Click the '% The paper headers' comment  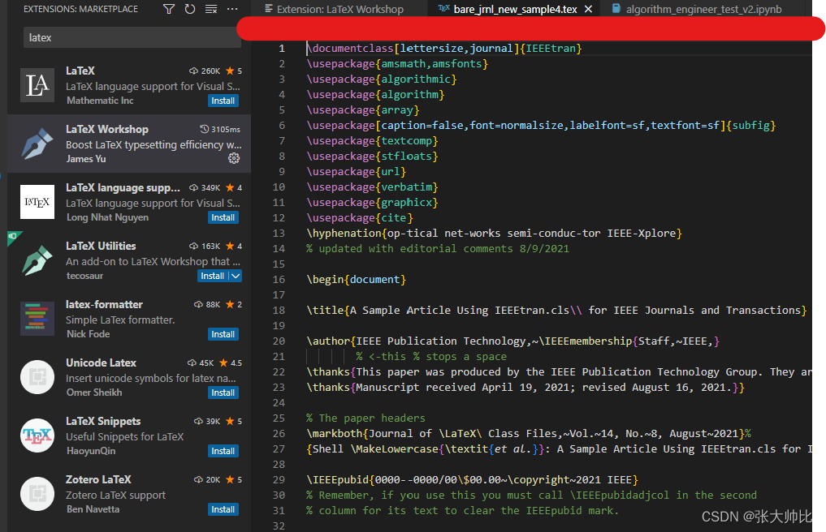tap(365, 418)
